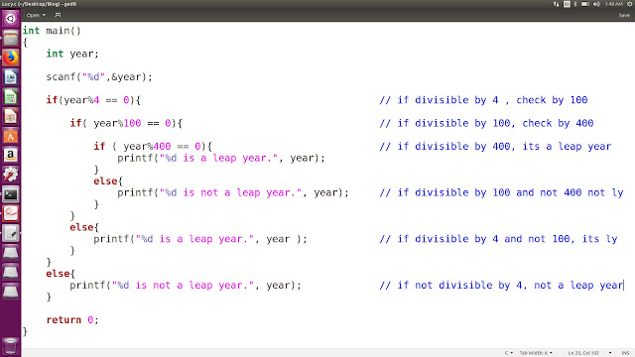The width and height of the screenshot is (635, 357).
Task: Click the 'if( year%100 == 0){' line
Action: 126,123
